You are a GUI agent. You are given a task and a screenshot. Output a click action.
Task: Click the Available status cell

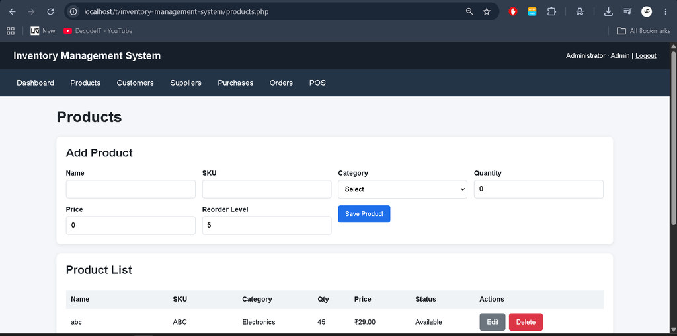pos(428,322)
